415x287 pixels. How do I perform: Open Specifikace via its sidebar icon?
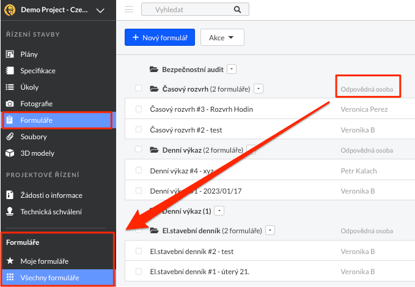point(10,71)
